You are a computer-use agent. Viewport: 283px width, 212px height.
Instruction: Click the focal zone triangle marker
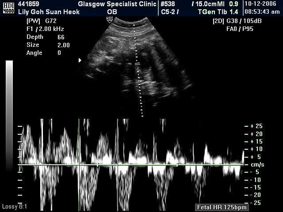coord(80,60)
